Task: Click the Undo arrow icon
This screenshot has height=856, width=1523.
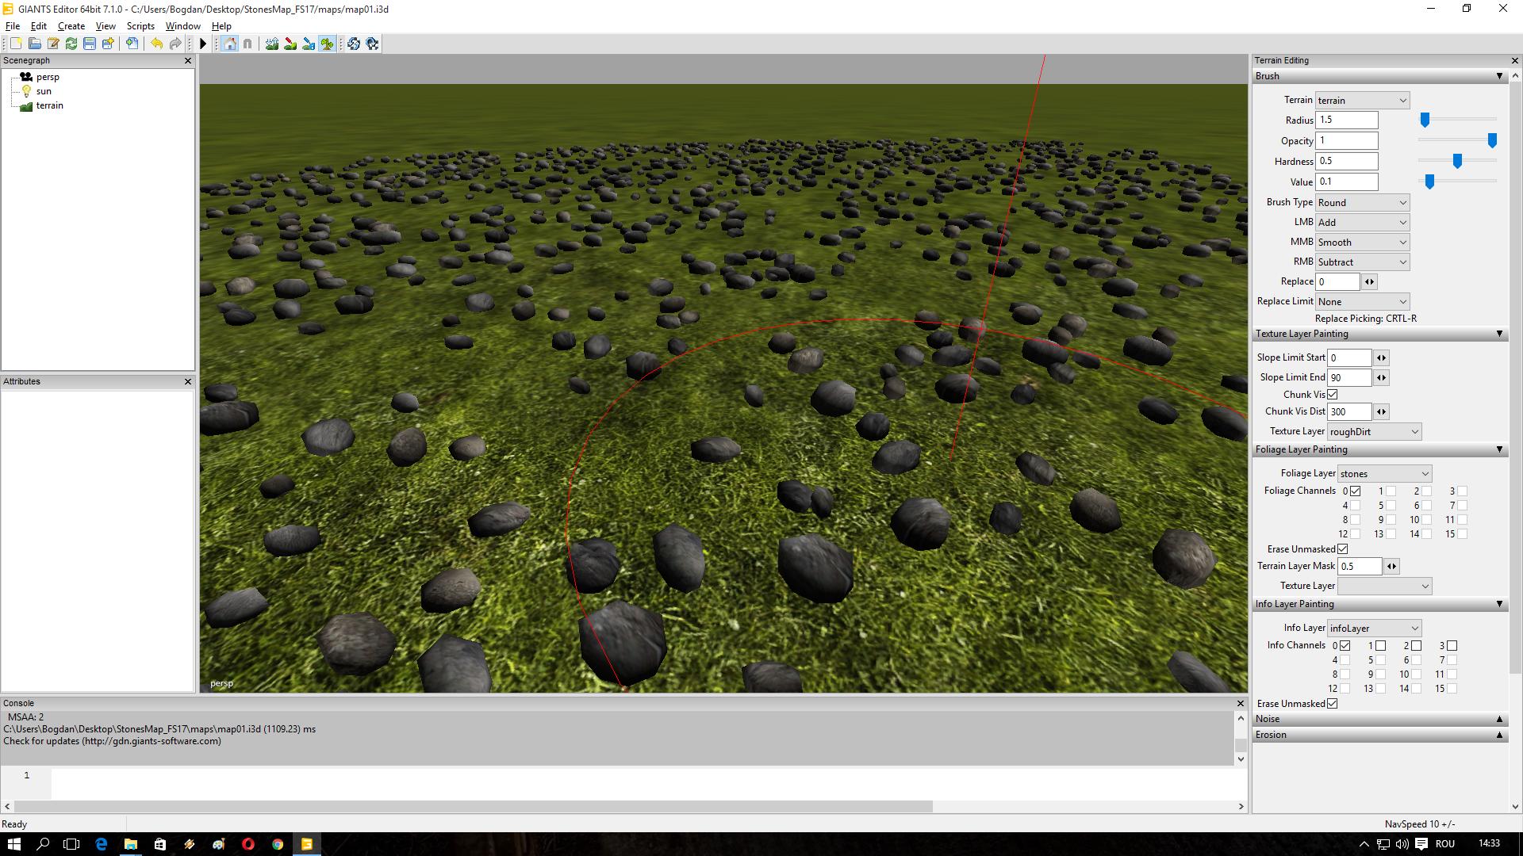Action: [156, 44]
